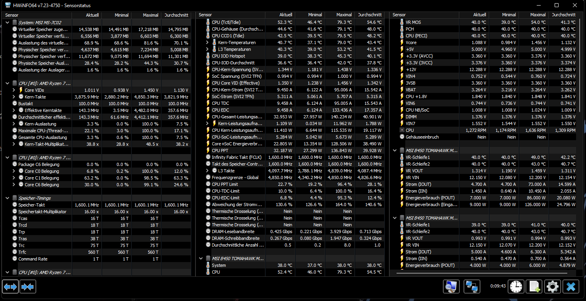This screenshot has height=301, width=586.
Task: Click the thermometer icon of VR MOS
Action: (x=402, y=22)
